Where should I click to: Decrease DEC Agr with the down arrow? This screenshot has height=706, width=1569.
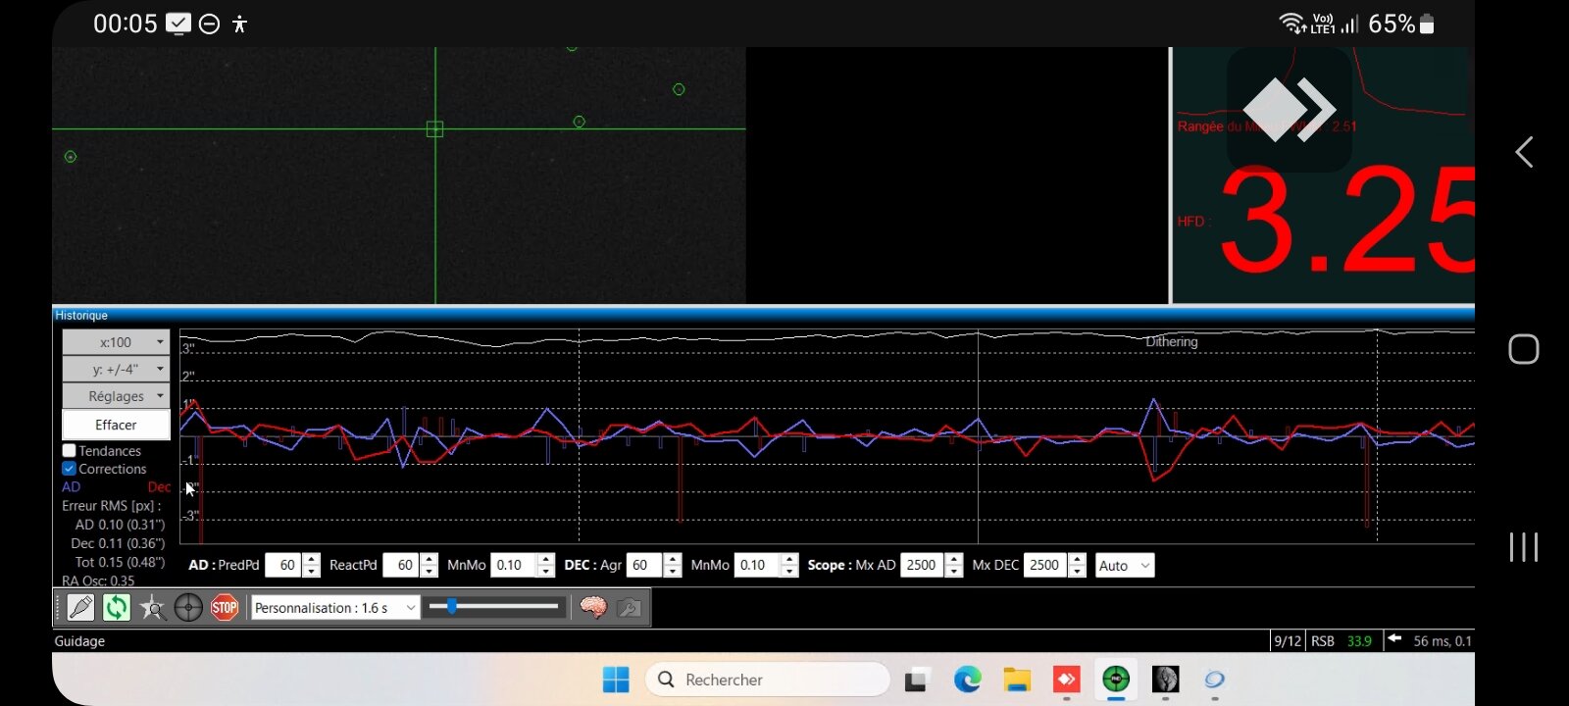672,572
